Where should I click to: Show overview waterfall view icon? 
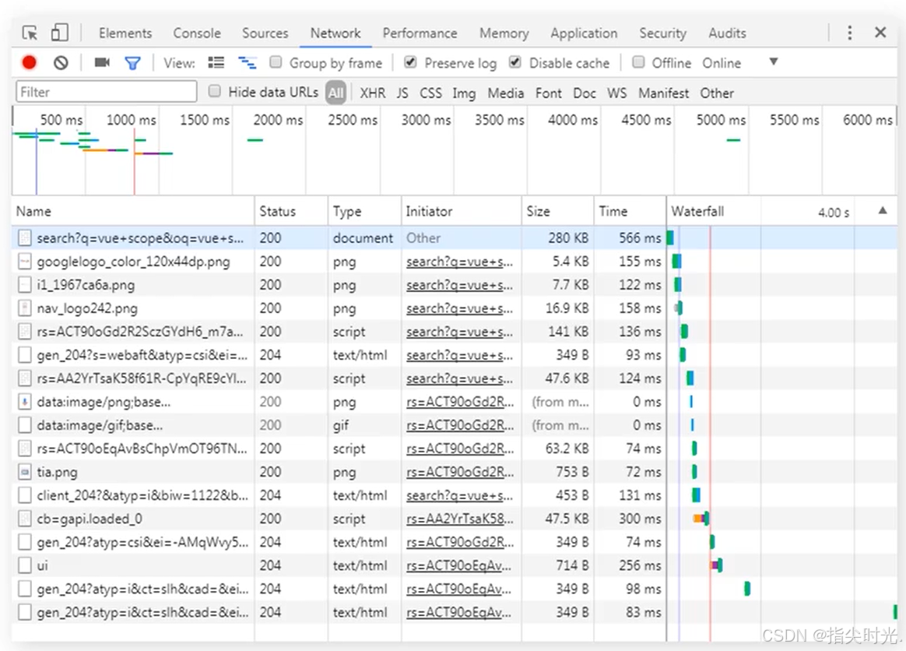tap(248, 62)
